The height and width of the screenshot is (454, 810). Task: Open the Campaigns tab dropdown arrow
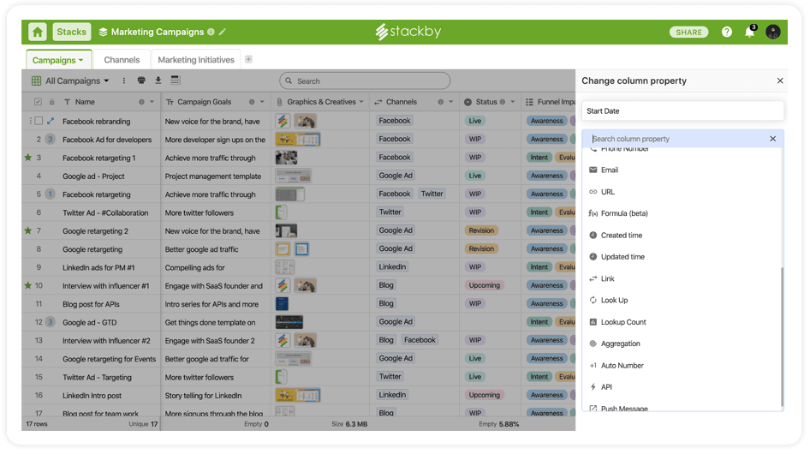point(81,61)
